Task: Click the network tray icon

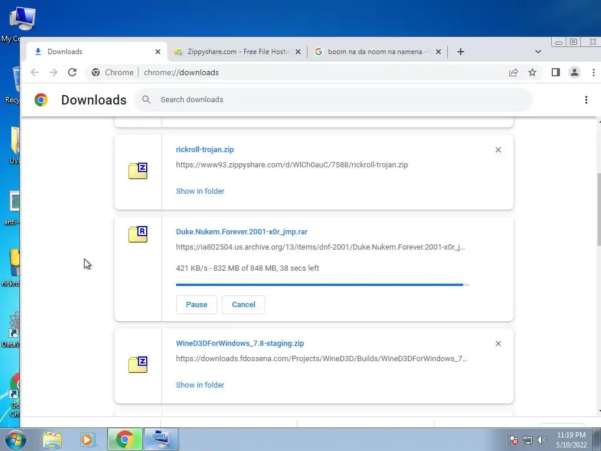Action: 528,440
